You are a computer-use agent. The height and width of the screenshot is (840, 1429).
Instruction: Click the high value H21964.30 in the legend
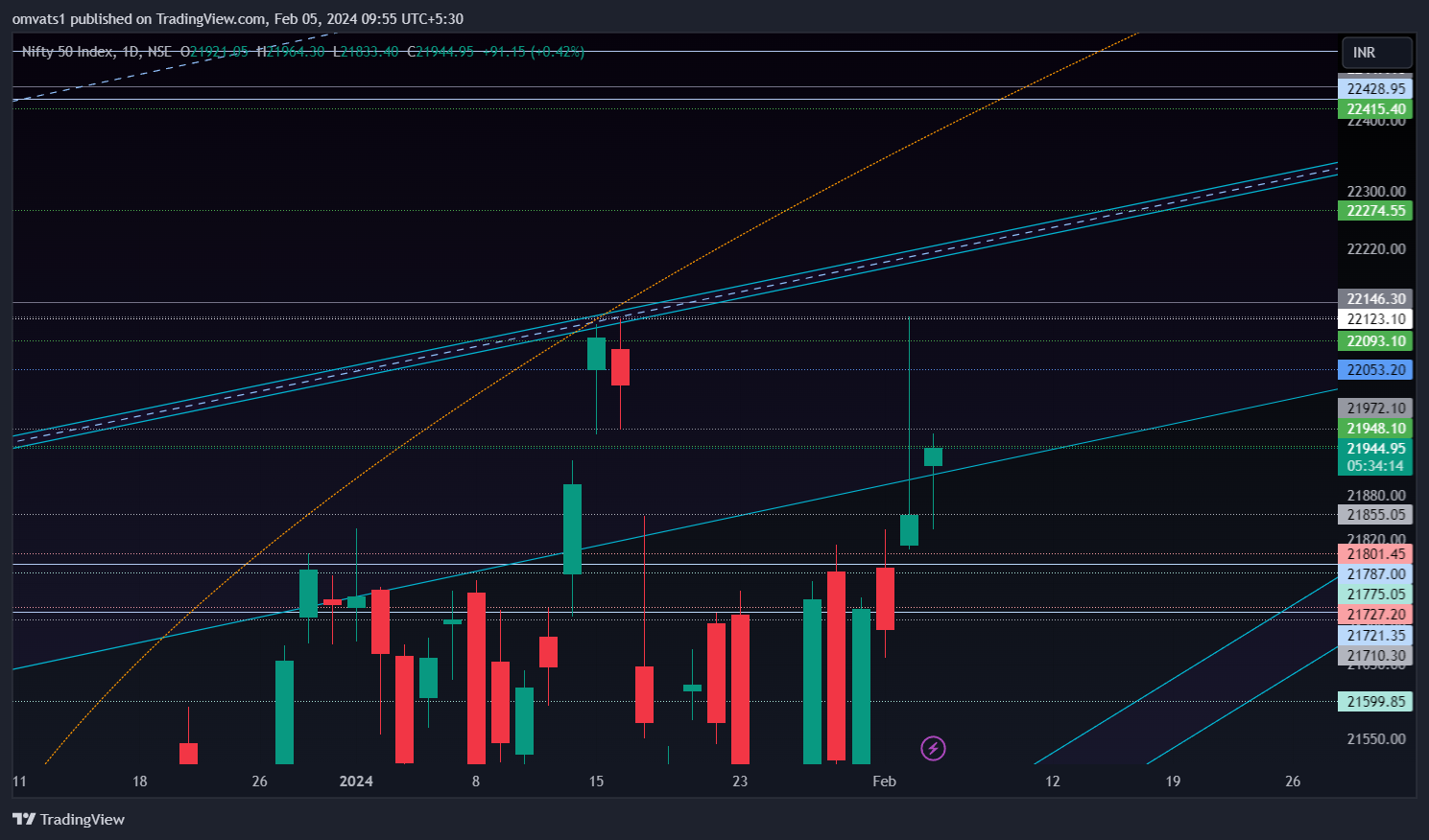tap(291, 52)
